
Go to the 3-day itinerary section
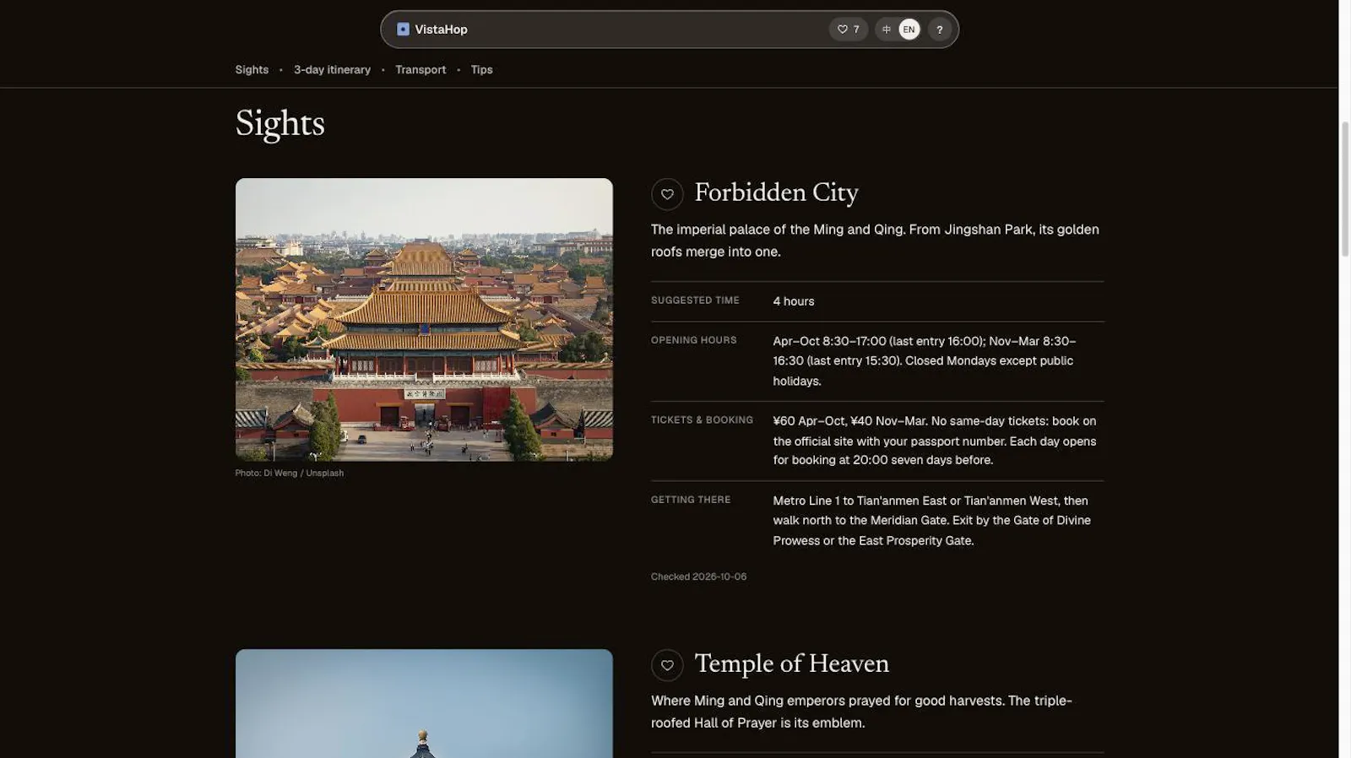[x=332, y=70]
